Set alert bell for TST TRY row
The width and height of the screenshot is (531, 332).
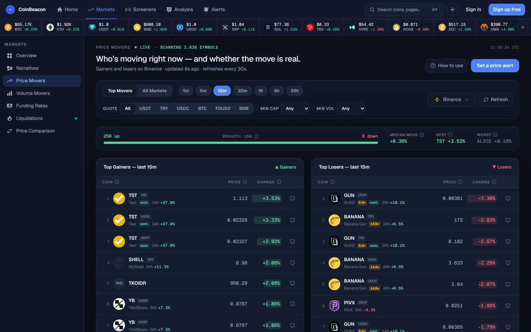292,199
